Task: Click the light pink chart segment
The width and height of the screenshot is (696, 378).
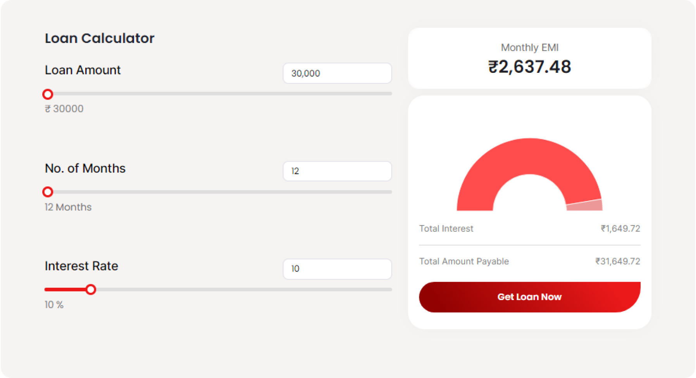Action: (585, 205)
